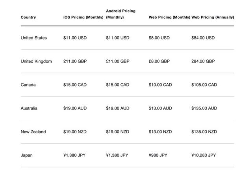252x171 pixels.
Task: Click the £8.00 GBP web monthly price
Action: (159, 61)
